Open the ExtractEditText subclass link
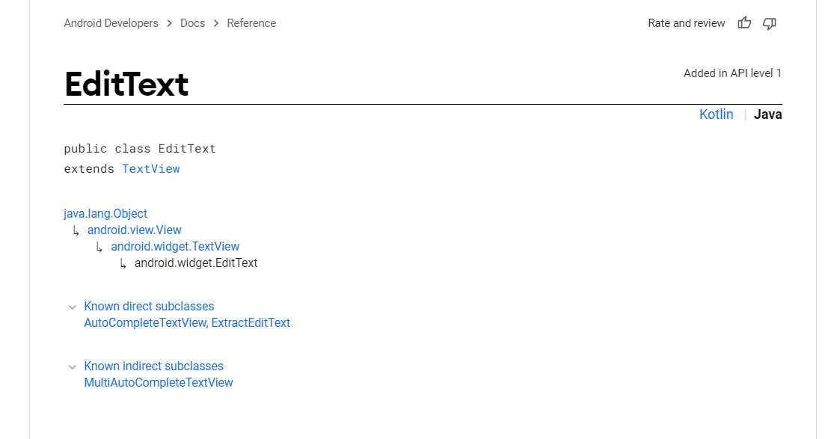Viewport: 831px width, 439px height. tap(251, 323)
